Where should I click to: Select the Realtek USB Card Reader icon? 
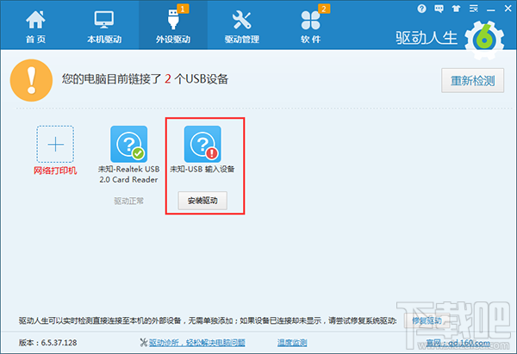click(x=129, y=144)
